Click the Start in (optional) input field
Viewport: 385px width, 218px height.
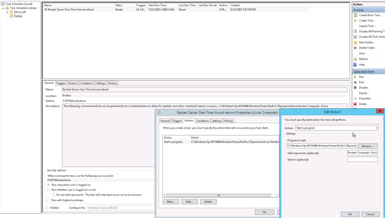[x=362, y=159]
